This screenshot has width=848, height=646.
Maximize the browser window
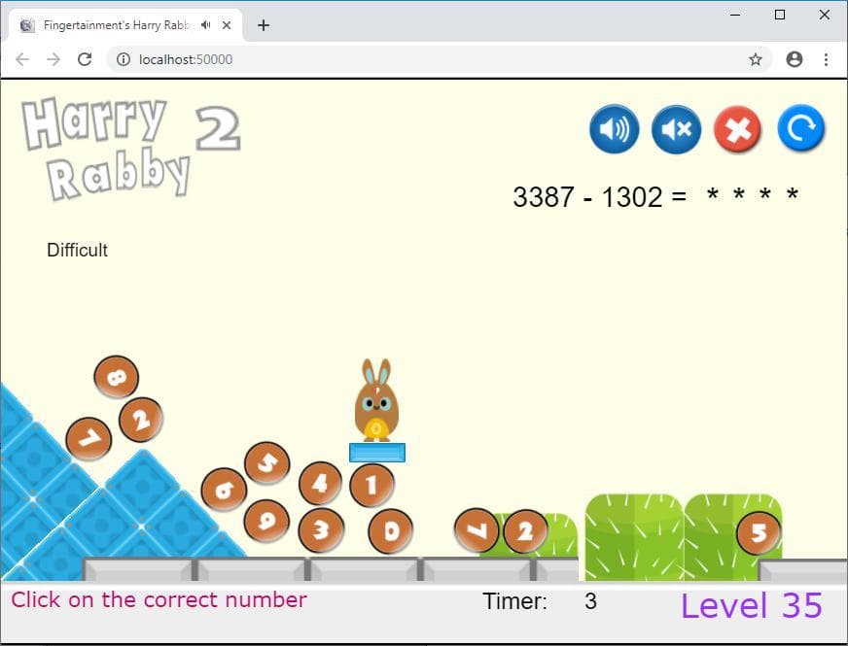(780, 16)
